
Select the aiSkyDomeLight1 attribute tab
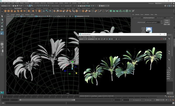(137, 18)
